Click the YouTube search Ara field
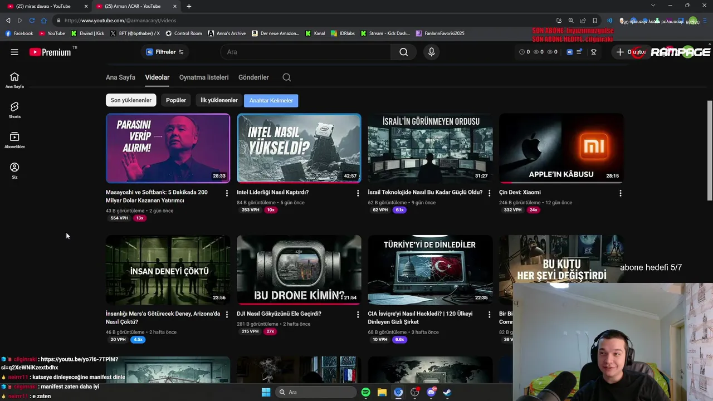The image size is (713, 401). pyautogui.click(x=305, y=52)
